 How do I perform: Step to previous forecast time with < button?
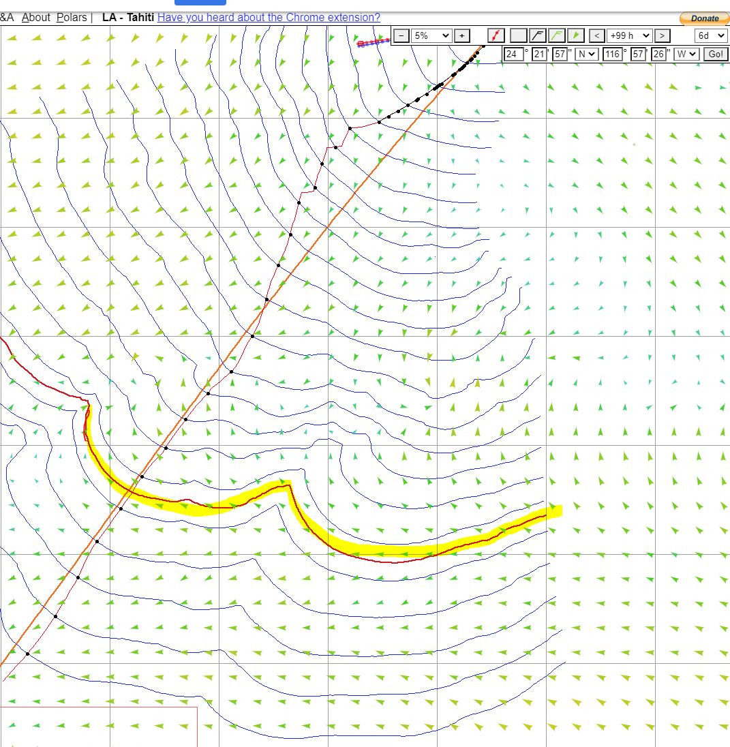point(597,35)
